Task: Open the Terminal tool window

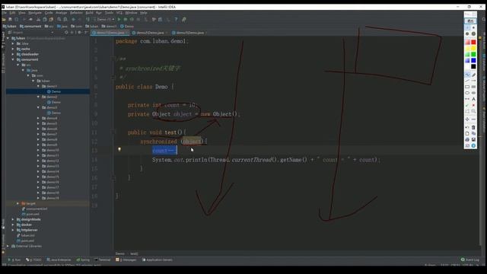Action: coord(103,260)
